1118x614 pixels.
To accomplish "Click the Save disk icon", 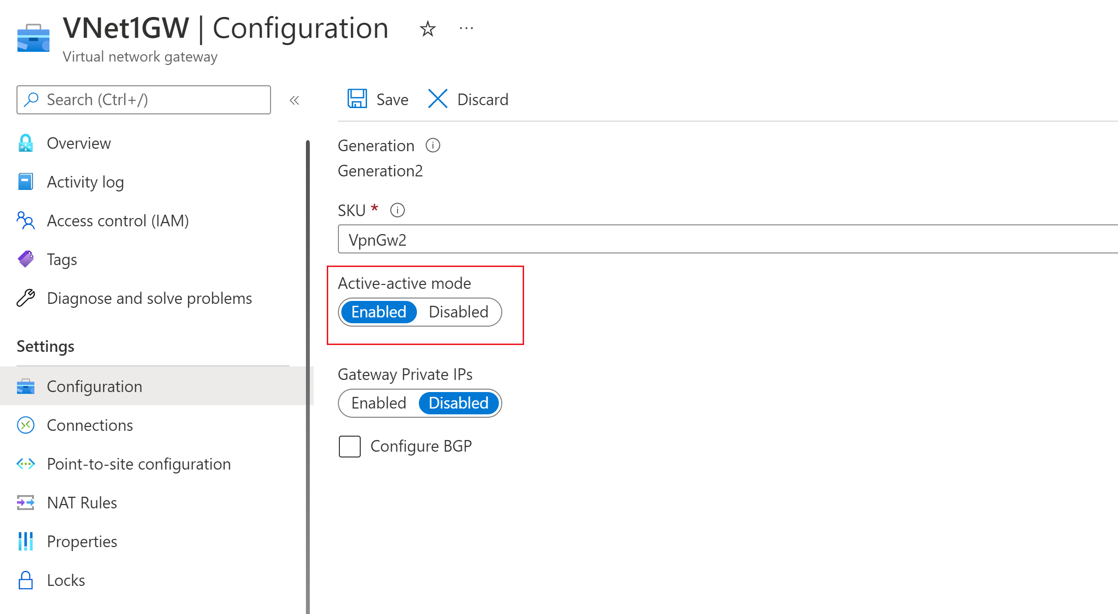I will [357, 99].
